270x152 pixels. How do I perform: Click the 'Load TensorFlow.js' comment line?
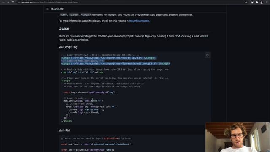tap(100, 55)
